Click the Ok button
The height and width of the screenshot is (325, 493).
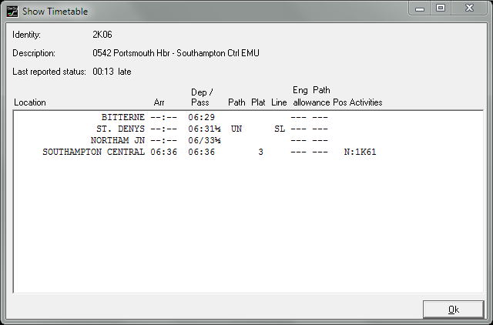(453, 310)
